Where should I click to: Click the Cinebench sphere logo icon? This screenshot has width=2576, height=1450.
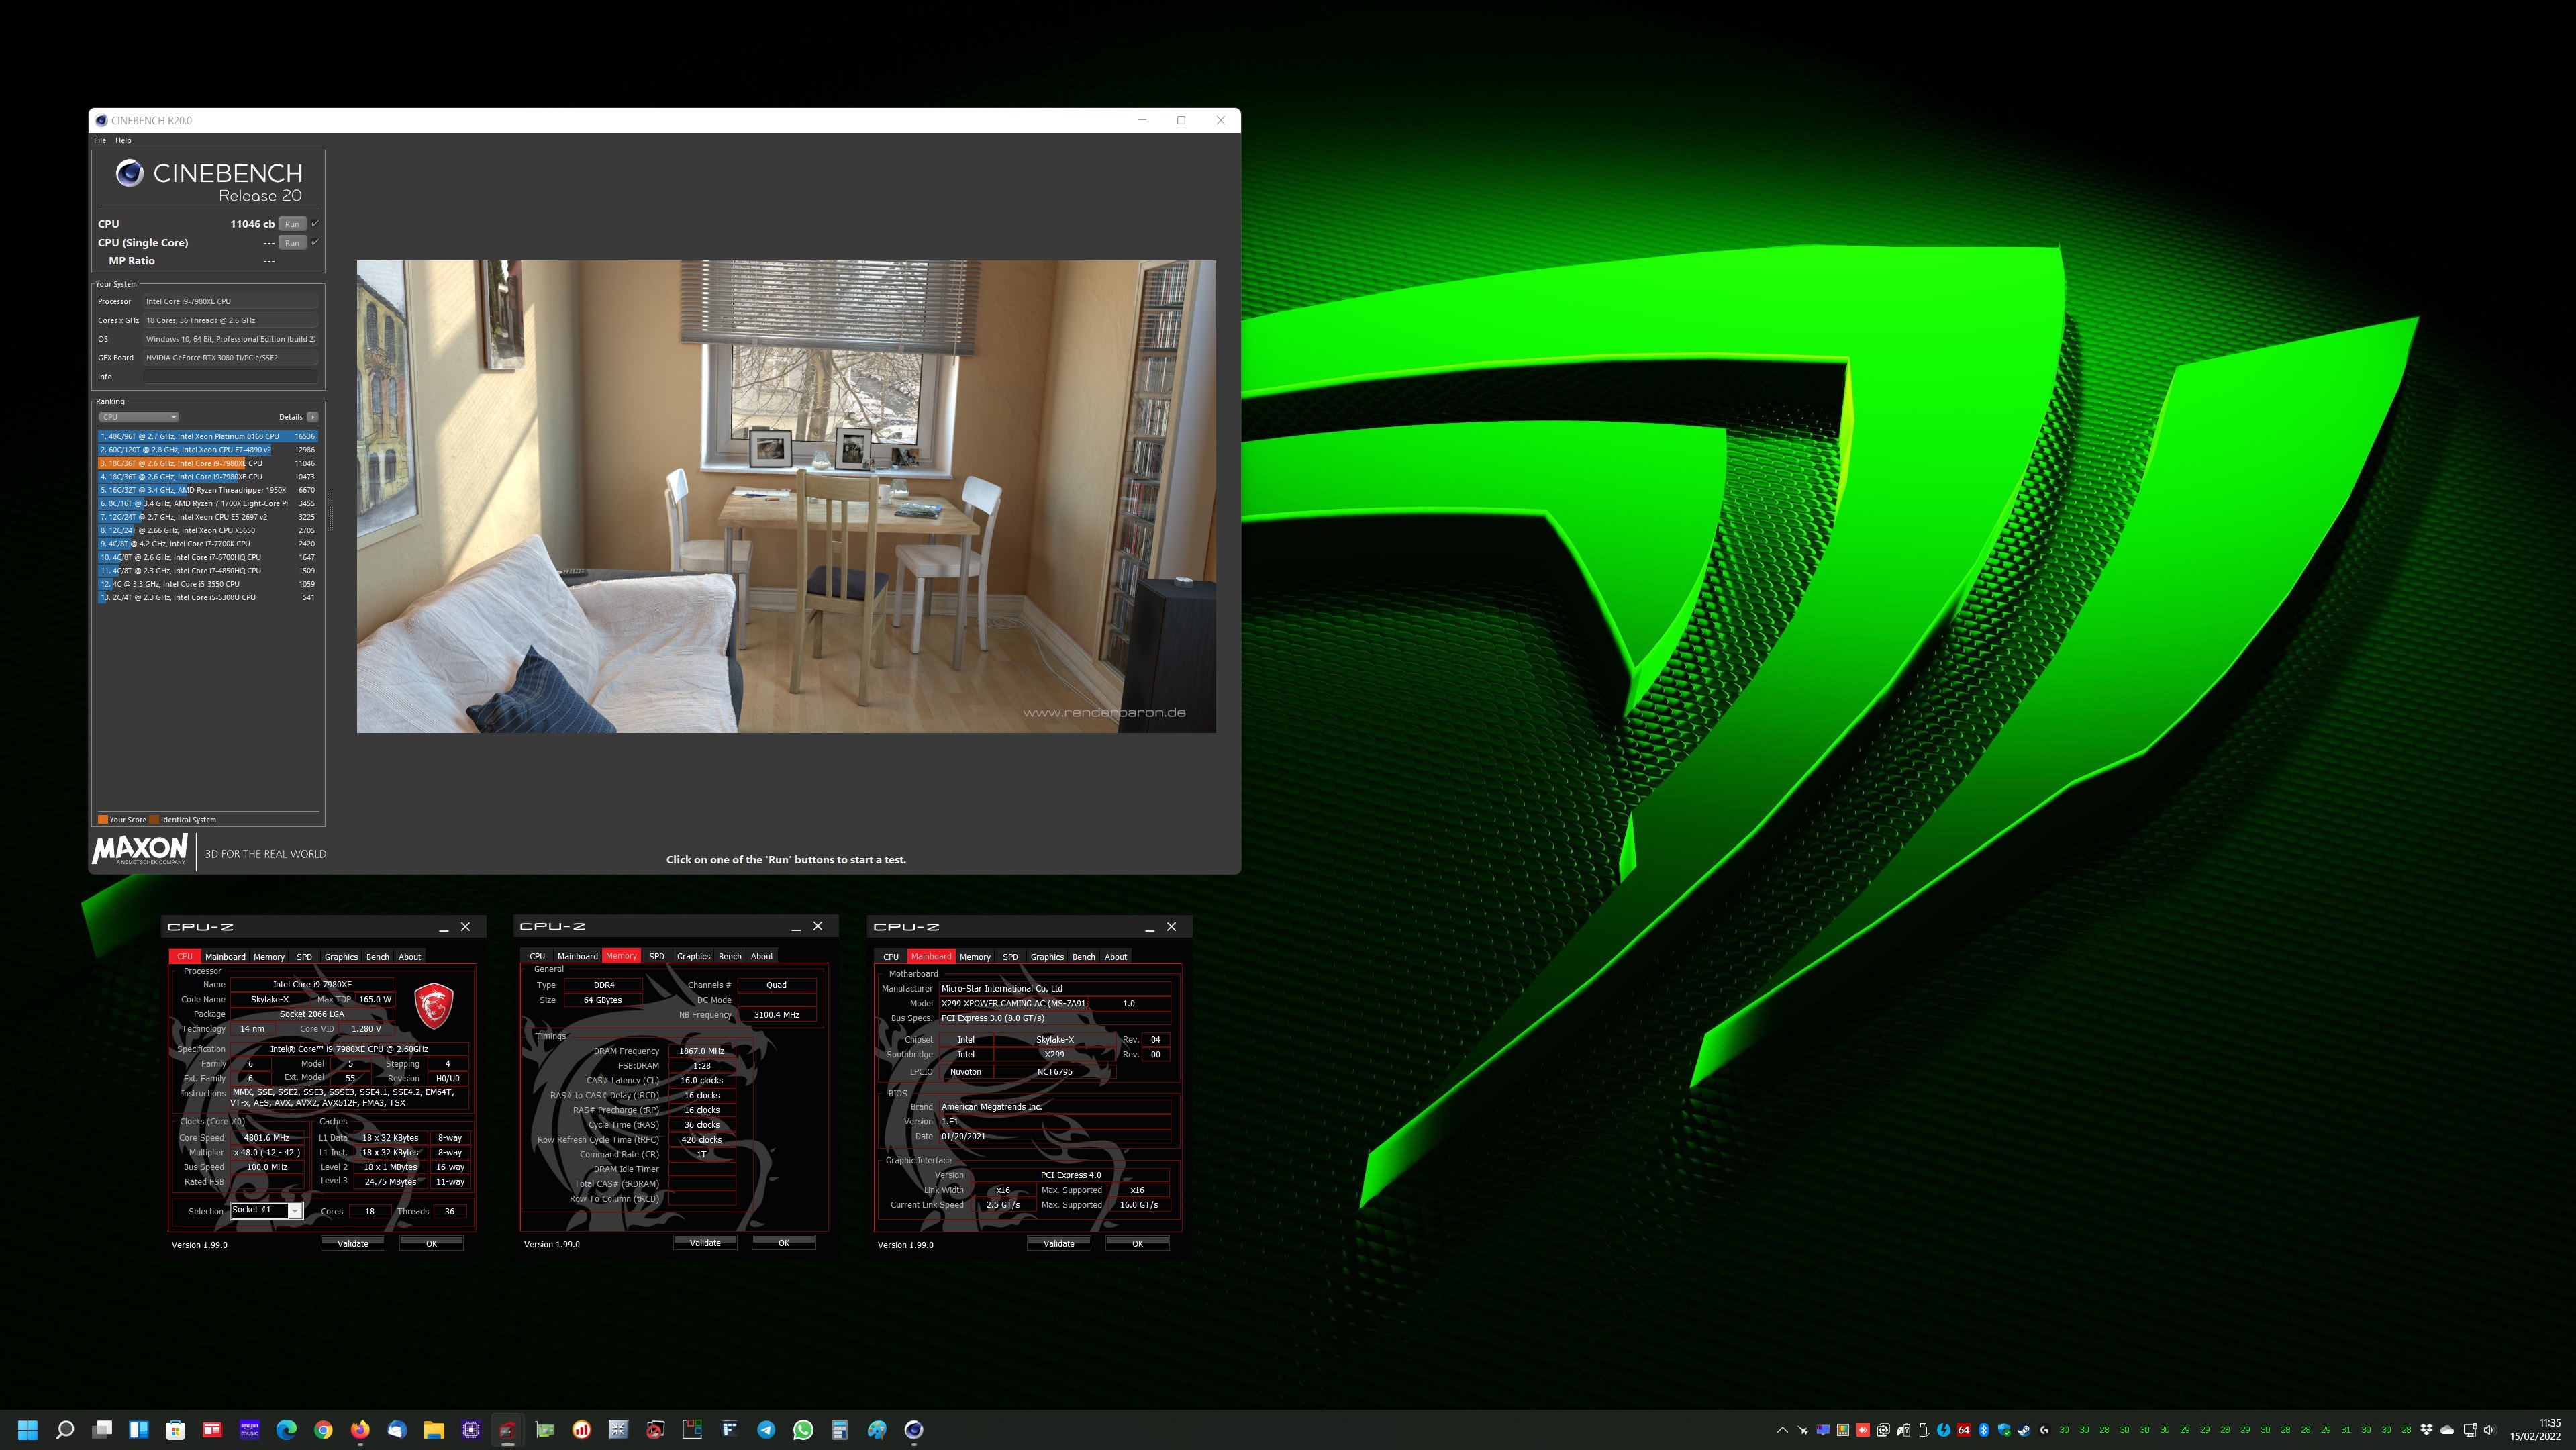point(129,174)
